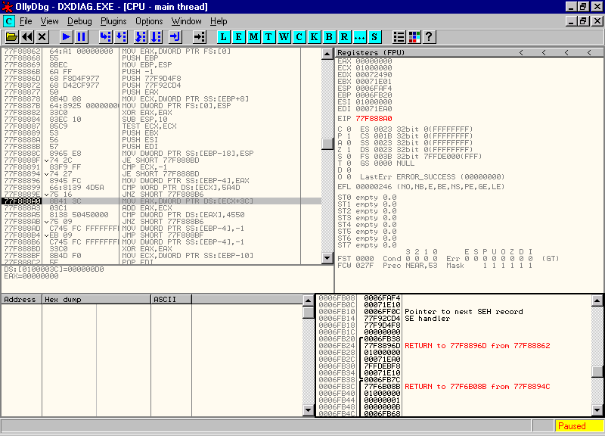This screenshot has height=436, width=605.
Task: Open the Plugins menu
Action: point(113,21)
